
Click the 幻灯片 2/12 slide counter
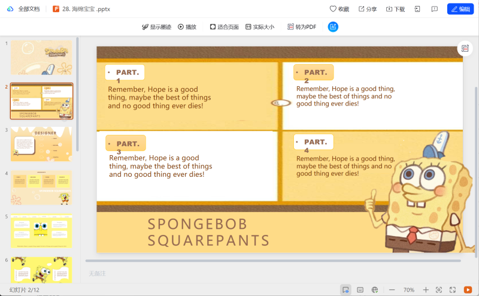[x=25, y=290]
